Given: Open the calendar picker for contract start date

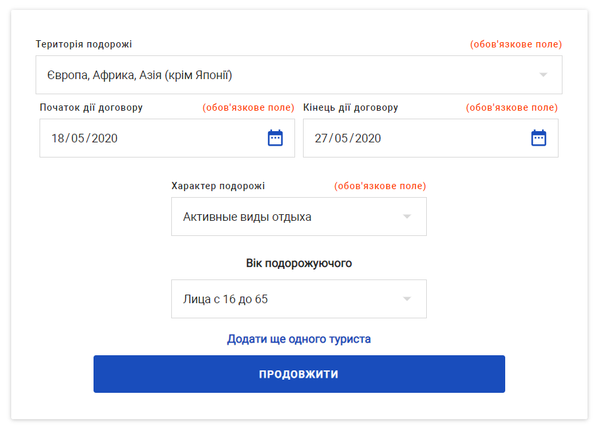Looking at the screenshot, I should (x=275, y=138).
